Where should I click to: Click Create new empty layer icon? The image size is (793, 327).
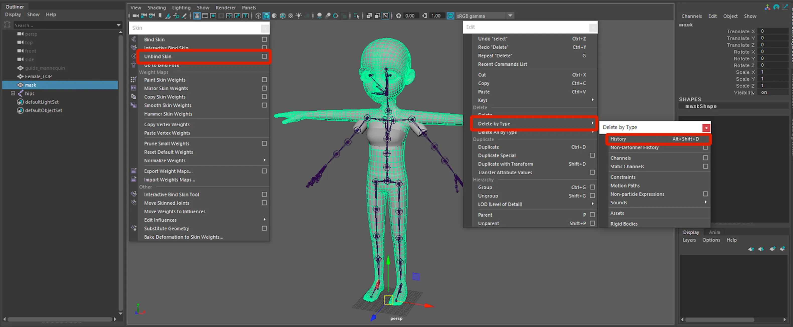pos(772,249)
